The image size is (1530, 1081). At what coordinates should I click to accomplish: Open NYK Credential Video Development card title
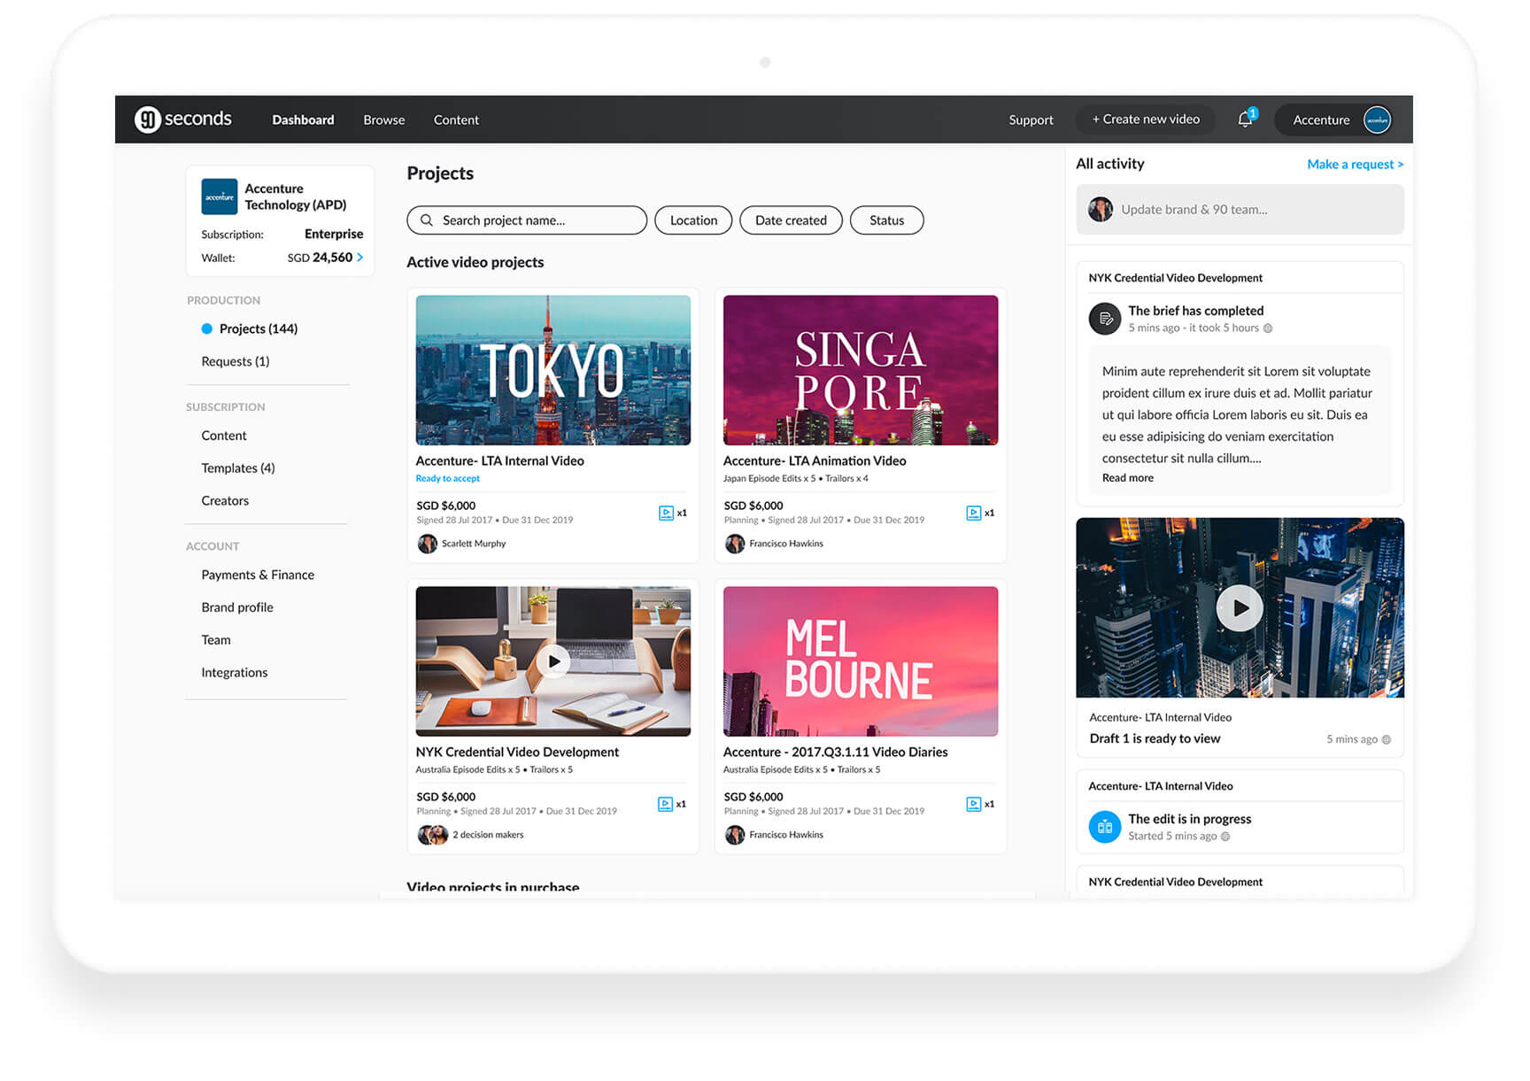(517, 753)
